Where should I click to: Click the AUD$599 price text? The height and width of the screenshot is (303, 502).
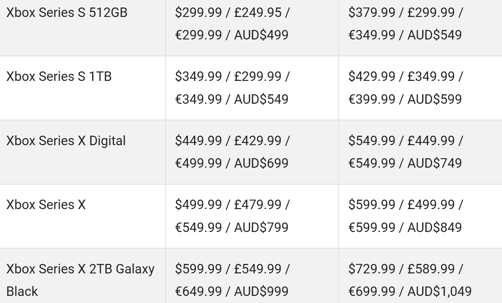pyautogui.click(x=434, y=99)
